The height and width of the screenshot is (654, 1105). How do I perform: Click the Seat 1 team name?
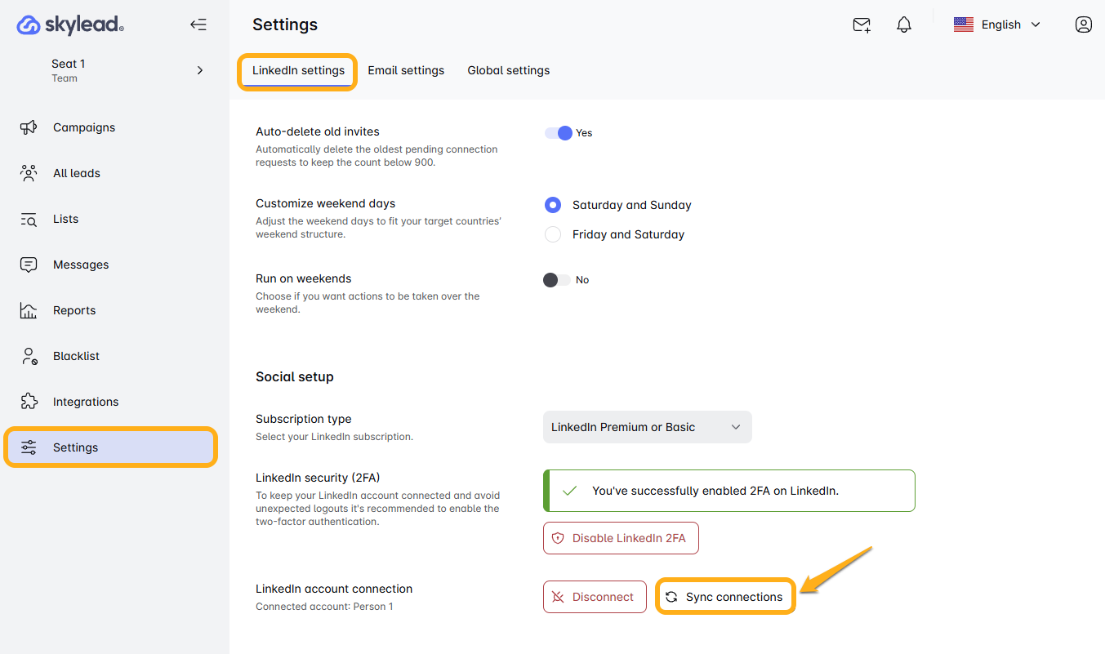click(69, 64)
